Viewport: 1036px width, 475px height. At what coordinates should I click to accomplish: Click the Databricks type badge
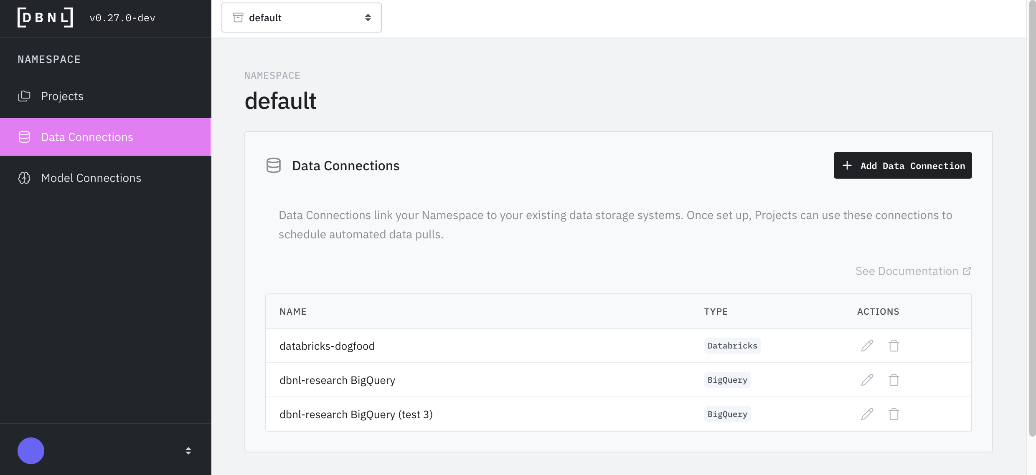pyautogui.click(x=732, y=346)
